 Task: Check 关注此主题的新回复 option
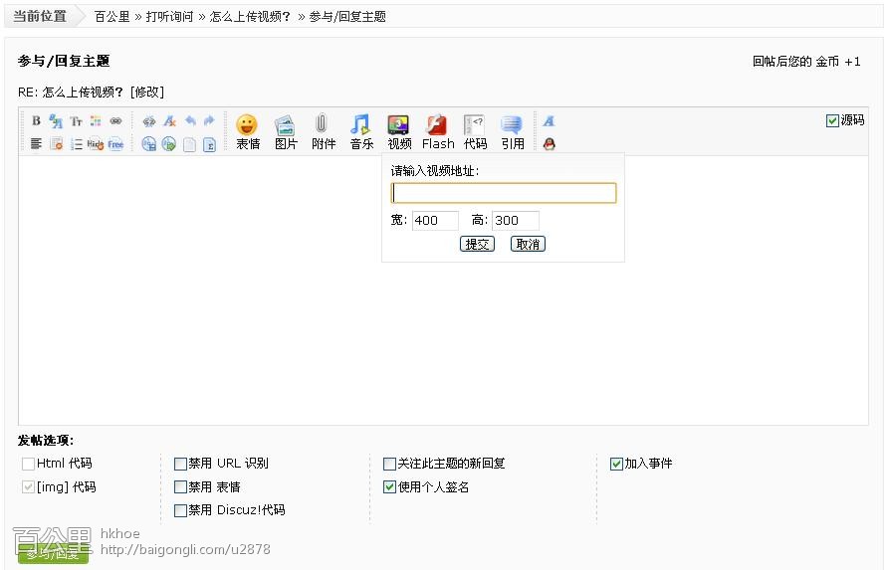389,465
